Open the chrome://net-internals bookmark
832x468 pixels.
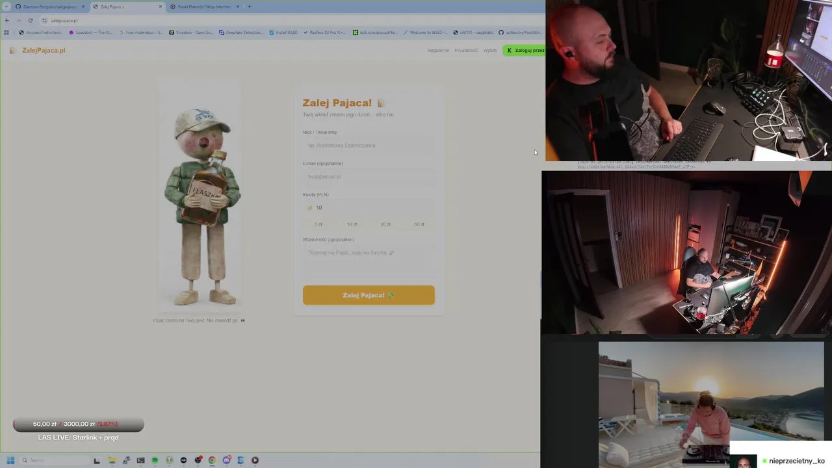point(41,32)
